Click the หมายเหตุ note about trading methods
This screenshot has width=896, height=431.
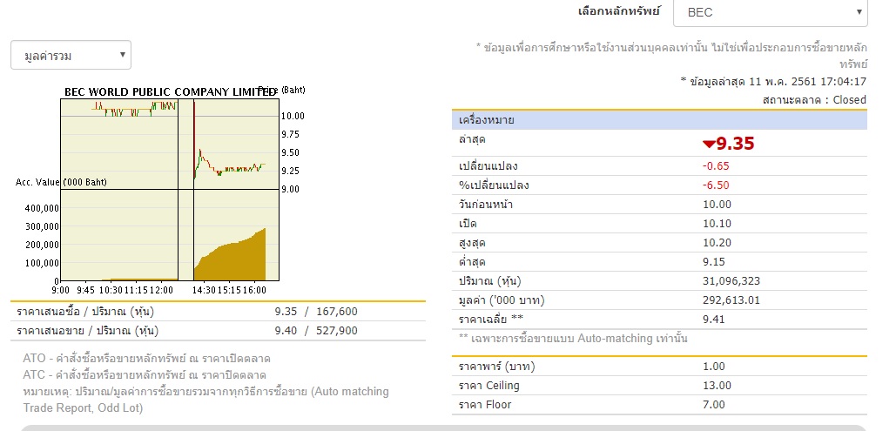[x=205, y=400]
